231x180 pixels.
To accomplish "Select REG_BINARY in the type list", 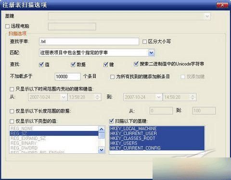I will pyautogui.click(x=54, y=143).
